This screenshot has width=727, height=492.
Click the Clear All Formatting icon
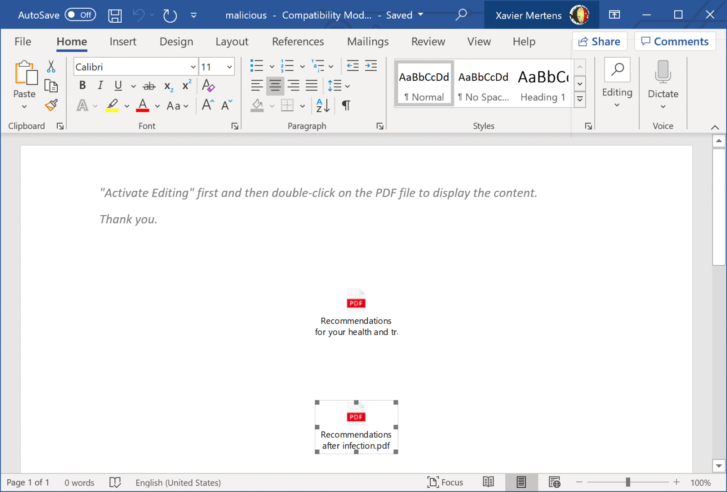click(208, 85)
